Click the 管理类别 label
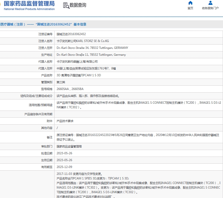 (47, 82)
